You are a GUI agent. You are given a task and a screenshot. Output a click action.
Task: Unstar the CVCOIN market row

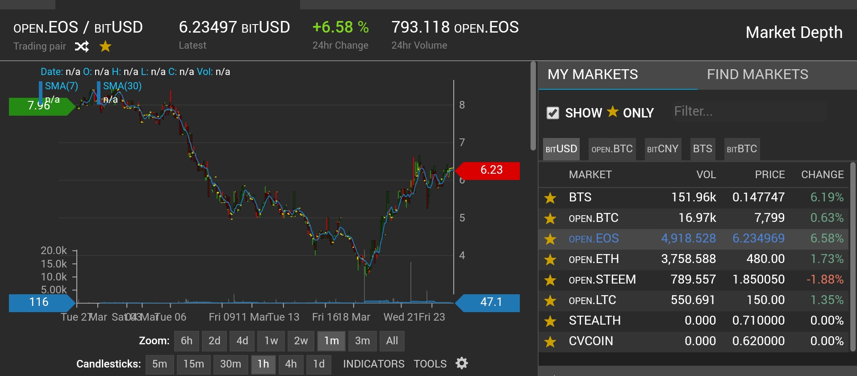point(550,341)
